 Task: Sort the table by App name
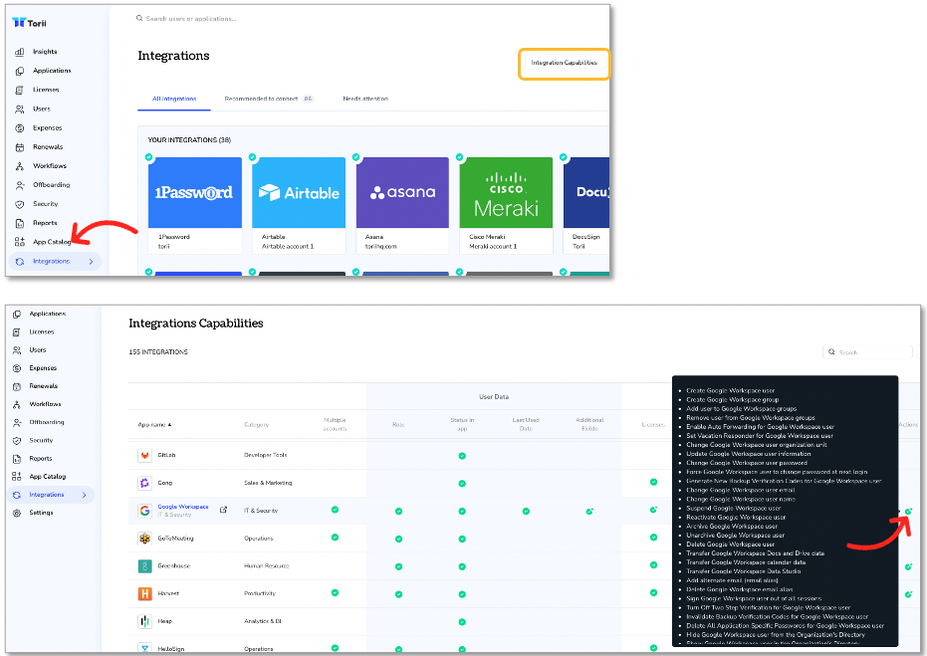[x=154, y=425]
